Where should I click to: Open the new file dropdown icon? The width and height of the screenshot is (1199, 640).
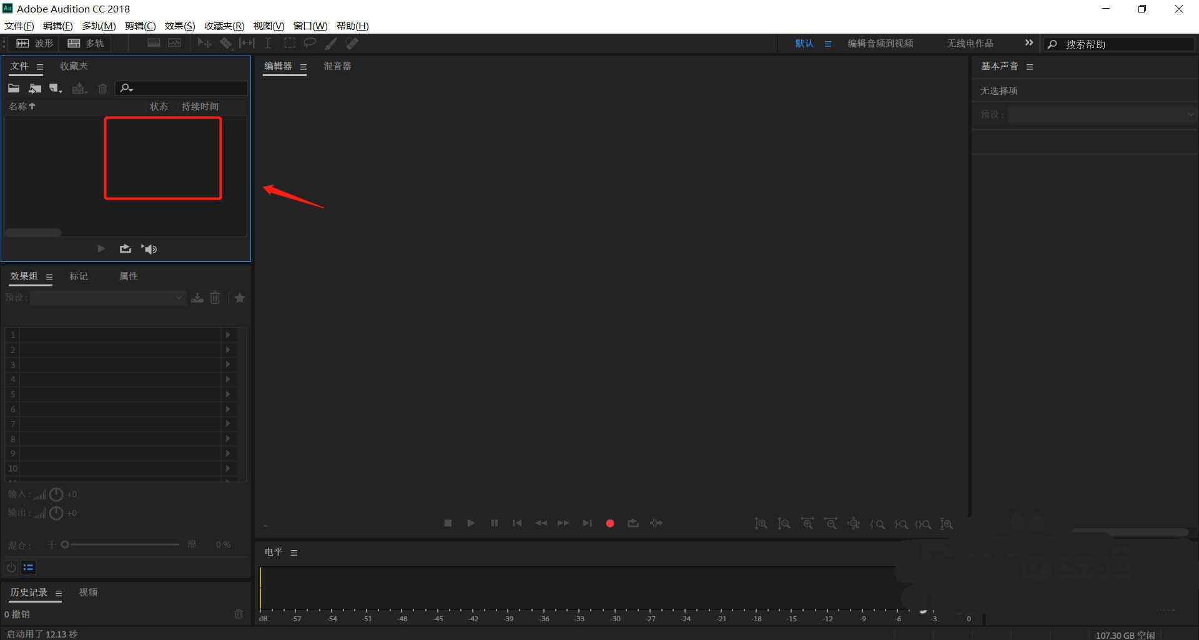(56, 89)
